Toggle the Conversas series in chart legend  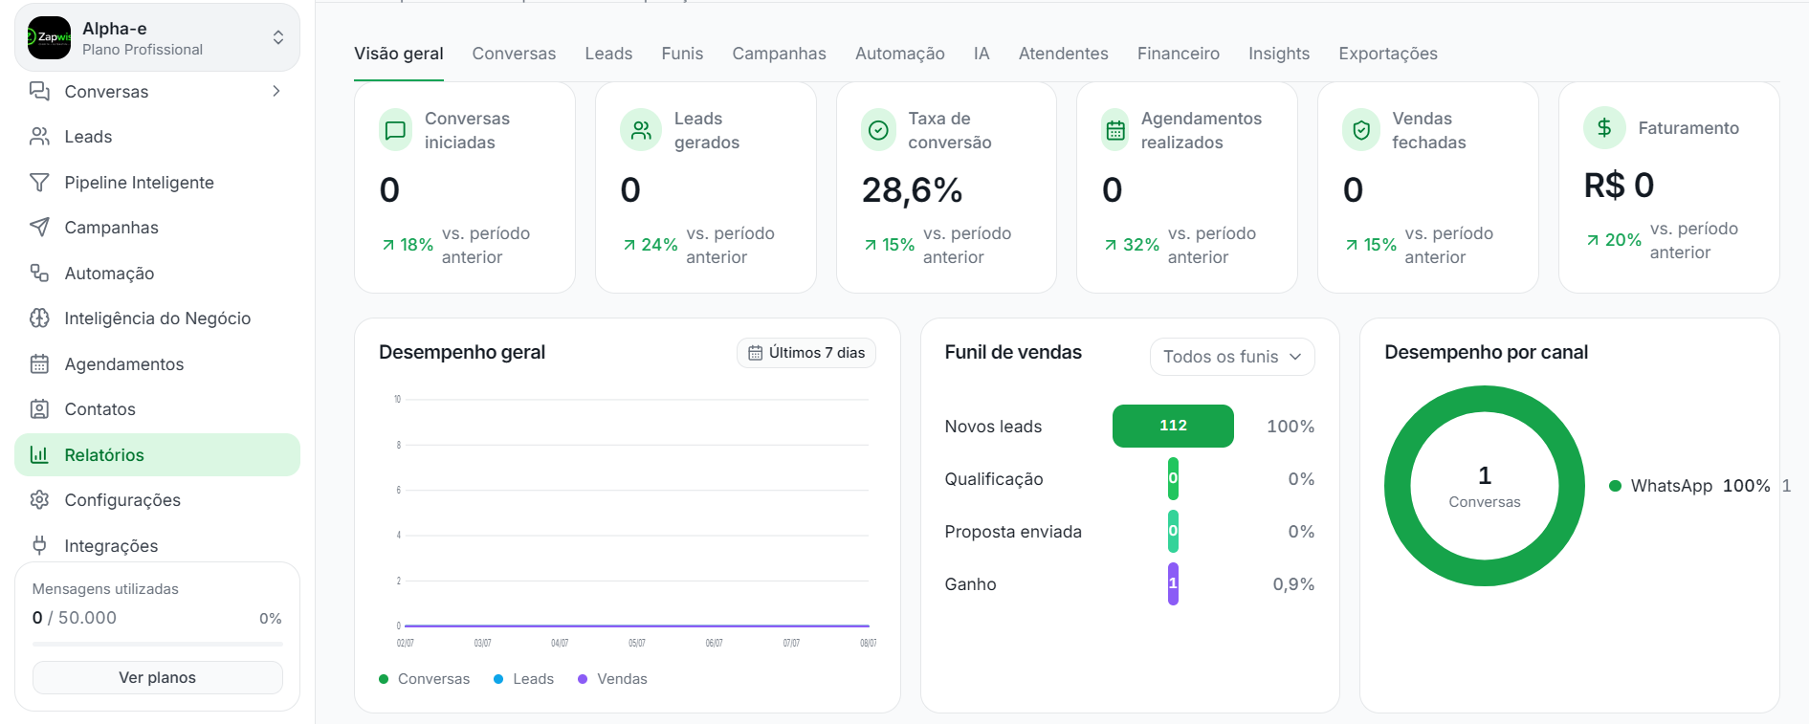(424, 679)
